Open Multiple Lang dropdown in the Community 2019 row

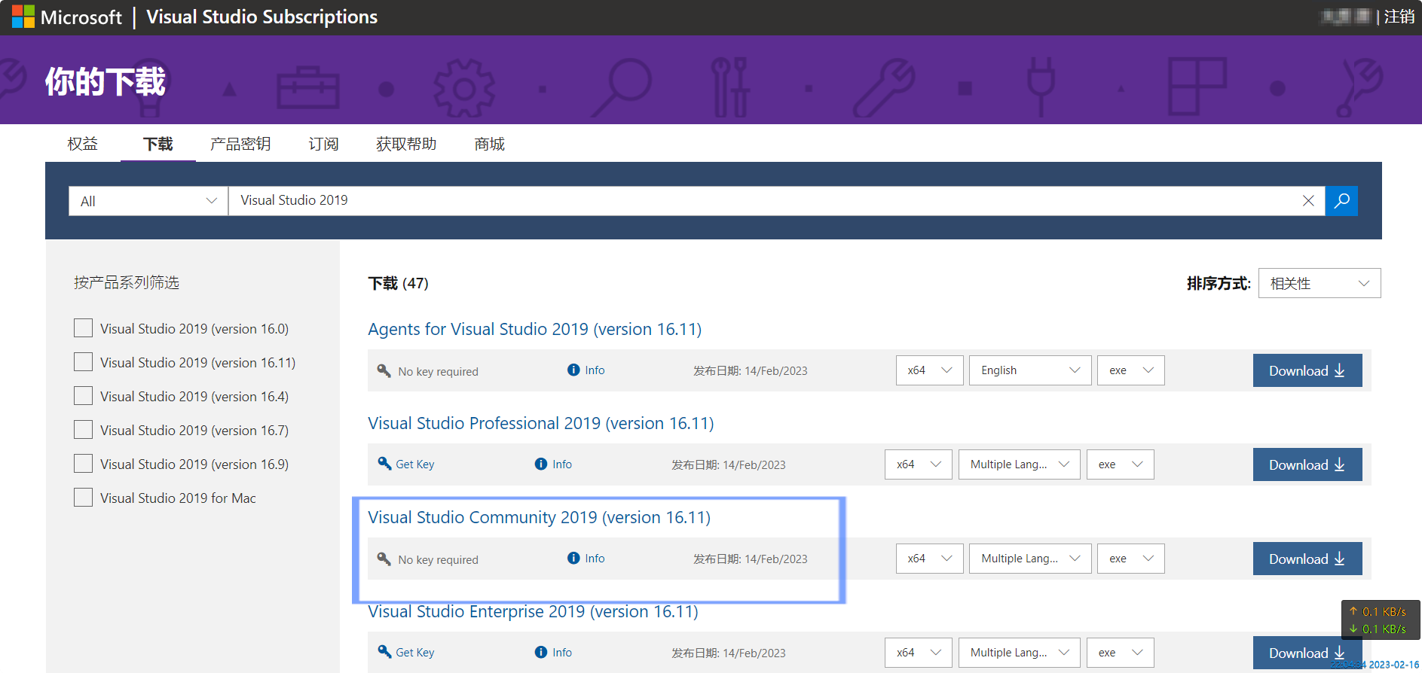pyautogui.click(x=1030, y=559)
